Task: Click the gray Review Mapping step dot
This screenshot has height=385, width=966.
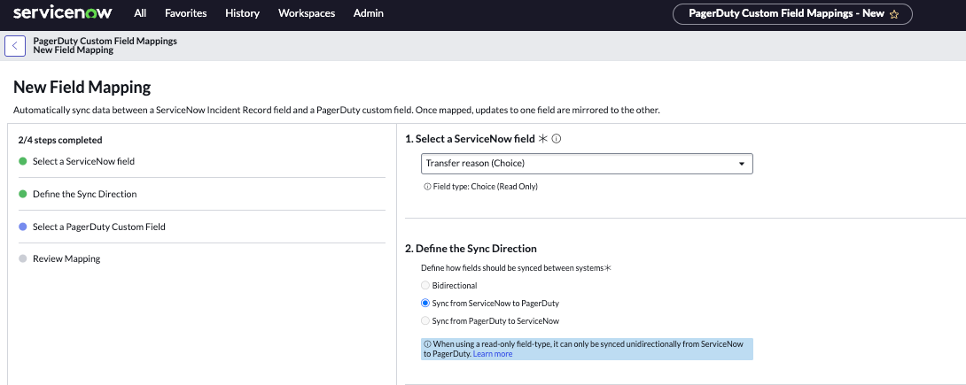Action: (x=22, y=258)
